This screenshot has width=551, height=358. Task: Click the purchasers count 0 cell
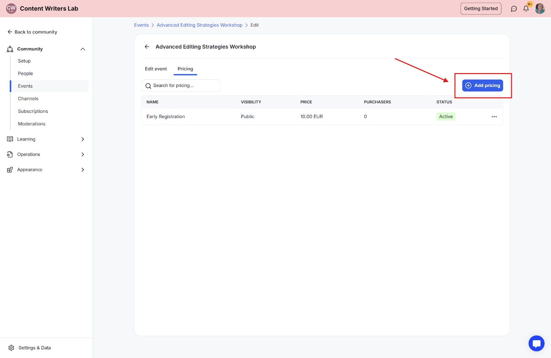(x=365, y=117)
